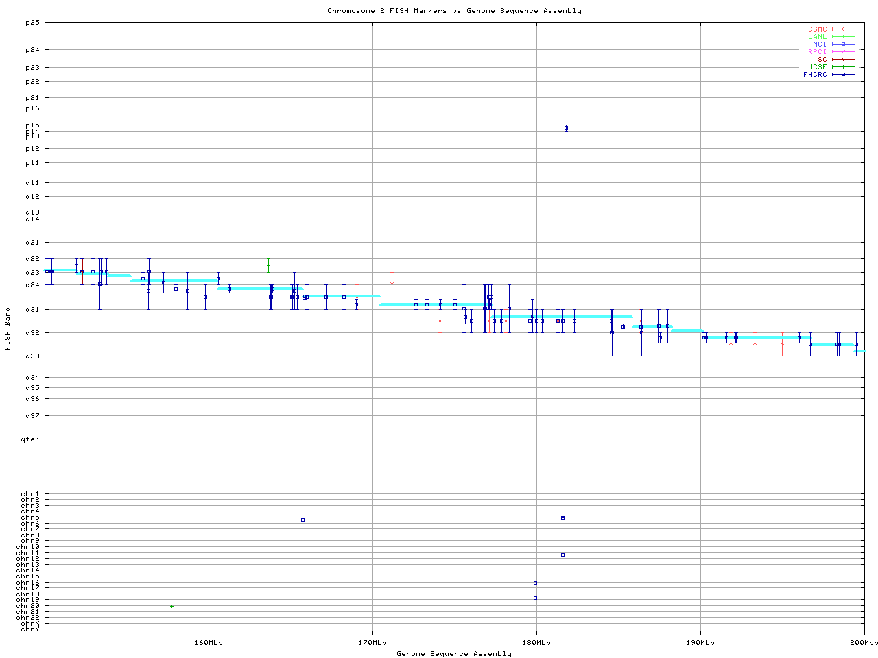Select the UCSF legend entry text
Viewport: 878px width, 658px height.
(817, 67)
